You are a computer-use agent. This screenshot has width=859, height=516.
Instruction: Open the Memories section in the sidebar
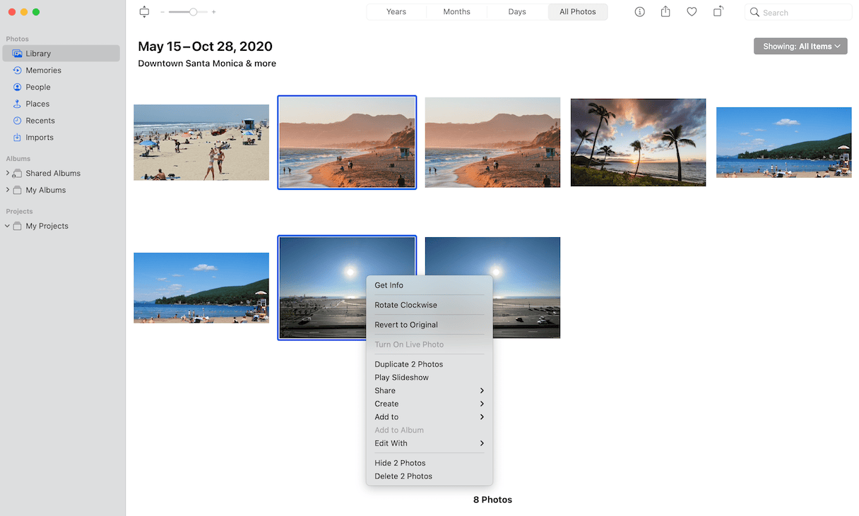44,70
